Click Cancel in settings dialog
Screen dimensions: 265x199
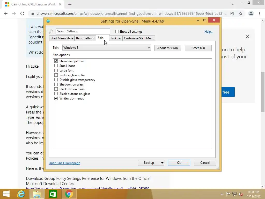pyautogui.click(x=205, y=163)
